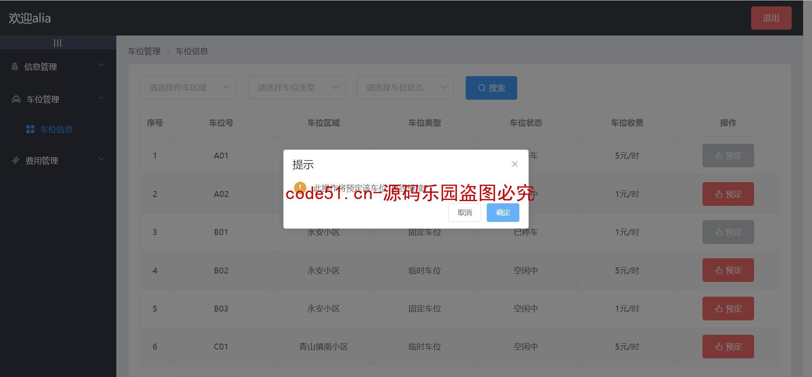Viewport: 812px width, 377px height.
Task: Click the ticket icon beside 费用管理
Action: tap(16, 160)
